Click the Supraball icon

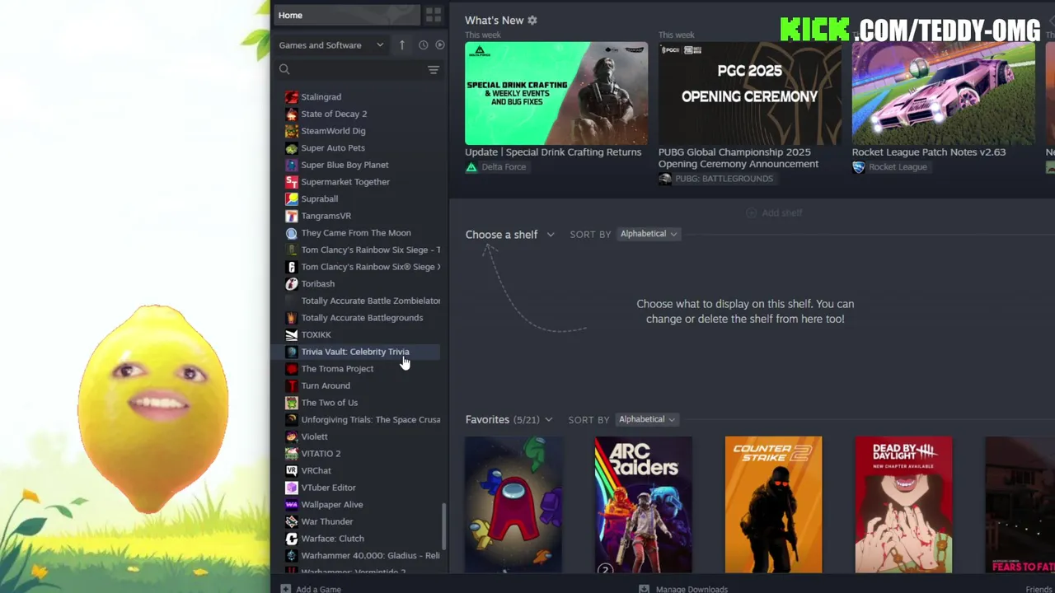pos(291,198)
